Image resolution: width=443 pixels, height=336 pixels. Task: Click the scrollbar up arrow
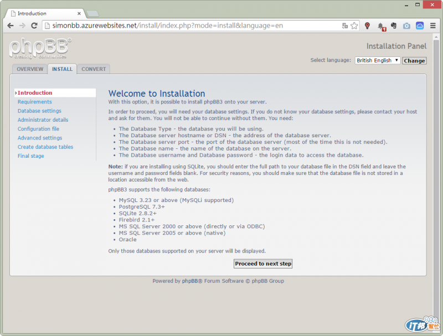tap(436, 37)
